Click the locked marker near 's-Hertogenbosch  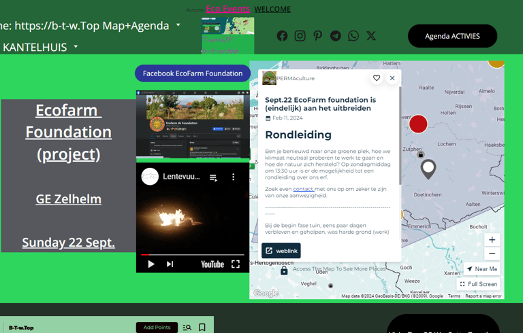click(x=284, y=270)
